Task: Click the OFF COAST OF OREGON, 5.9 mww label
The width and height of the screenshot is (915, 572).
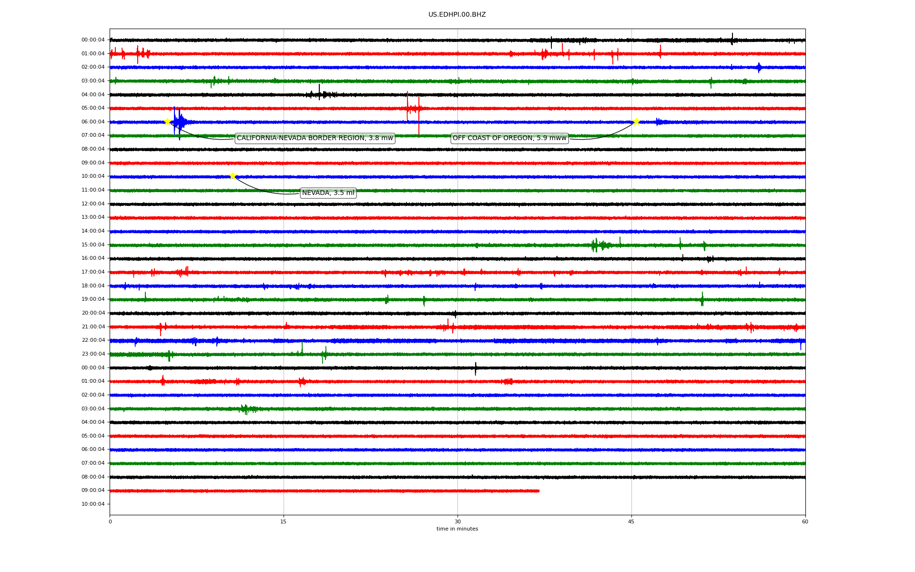Action: coord(509,138)
